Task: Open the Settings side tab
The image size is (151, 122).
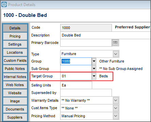Action: pos(15,44)
